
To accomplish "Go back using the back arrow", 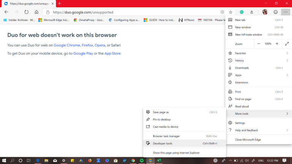I will [6, 12].
